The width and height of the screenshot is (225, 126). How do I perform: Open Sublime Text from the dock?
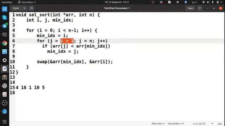pos(5,77)
